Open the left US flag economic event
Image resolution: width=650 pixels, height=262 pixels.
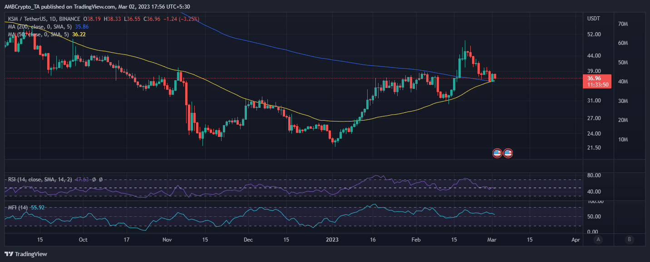coord(497,153)
